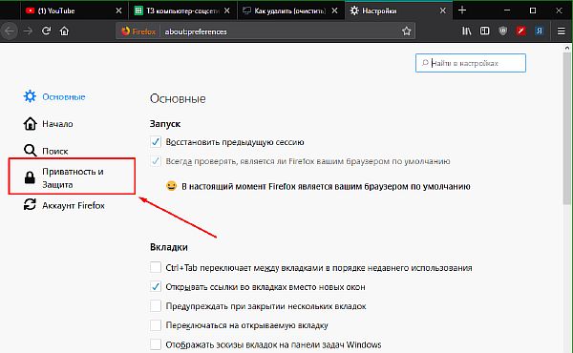Bookmark this page with the star icon
The width and height of the screenshot is (573, 353).
pos(407,31)
